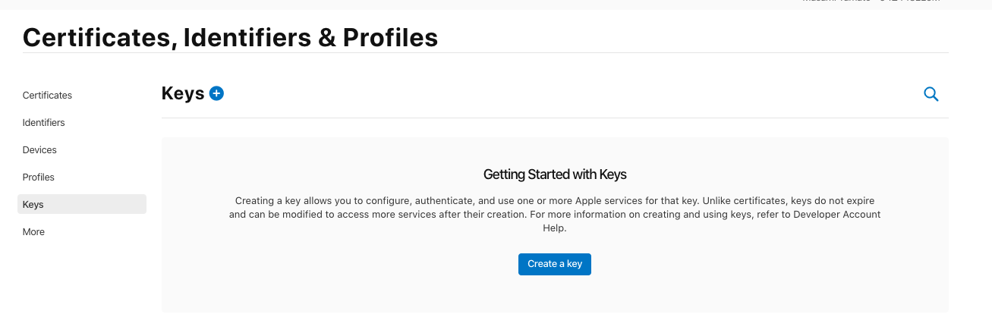Click the divider line under the page title

pos(486,53)
